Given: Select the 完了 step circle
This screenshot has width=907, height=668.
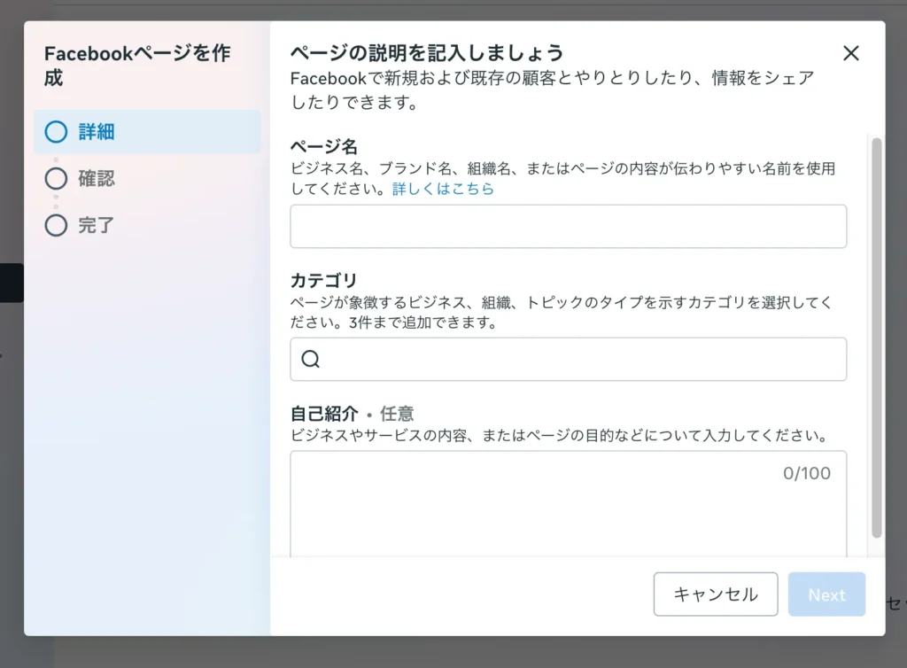Looking at the screenshot, I should (56, 225).
